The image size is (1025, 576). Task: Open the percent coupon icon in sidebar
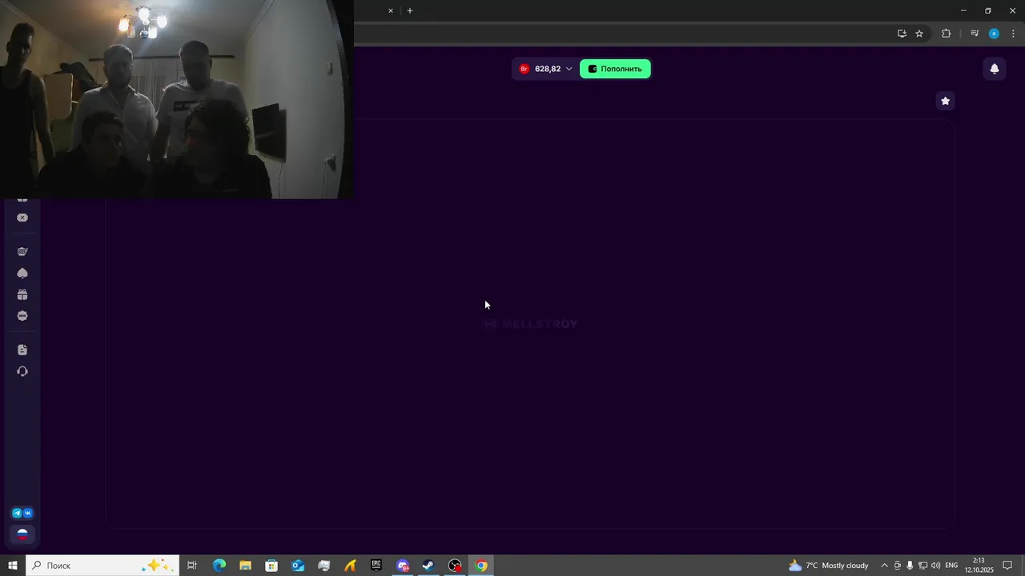[22, 218]
